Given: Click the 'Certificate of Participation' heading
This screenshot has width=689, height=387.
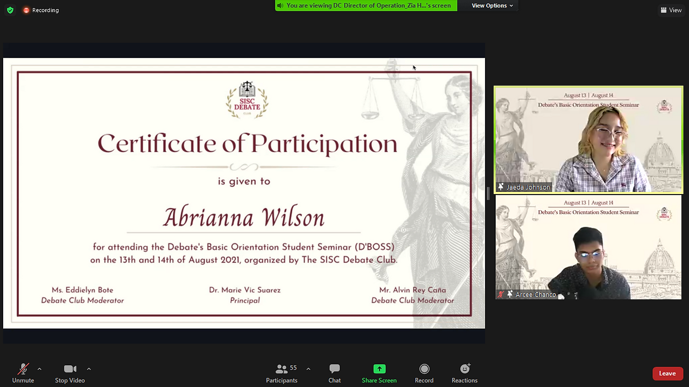Looking at the screenshot, I should [x=247, y=144].
